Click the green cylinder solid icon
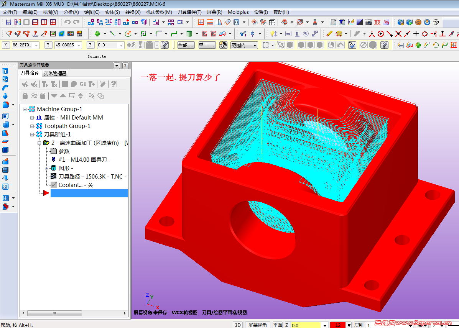459x328 pixels. click(x=189, y=34)
